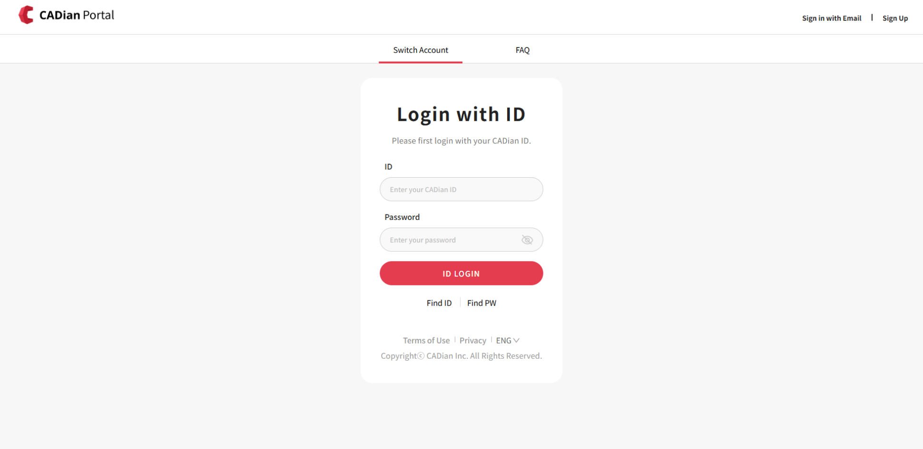
Task: Open the Privacy policy
Action: click(x=472, y=340)
